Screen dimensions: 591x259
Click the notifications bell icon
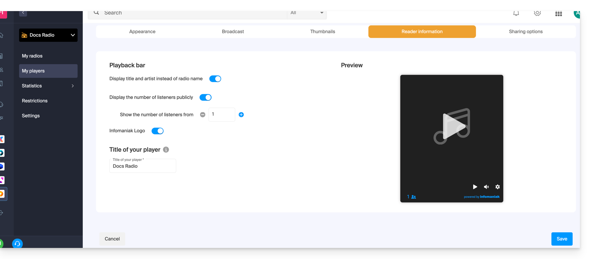pyautogui.click(x=516, y=13)
